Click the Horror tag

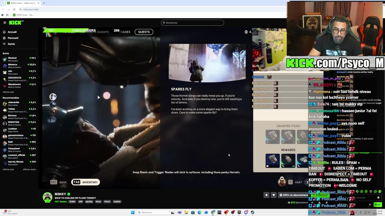point(107,202)
